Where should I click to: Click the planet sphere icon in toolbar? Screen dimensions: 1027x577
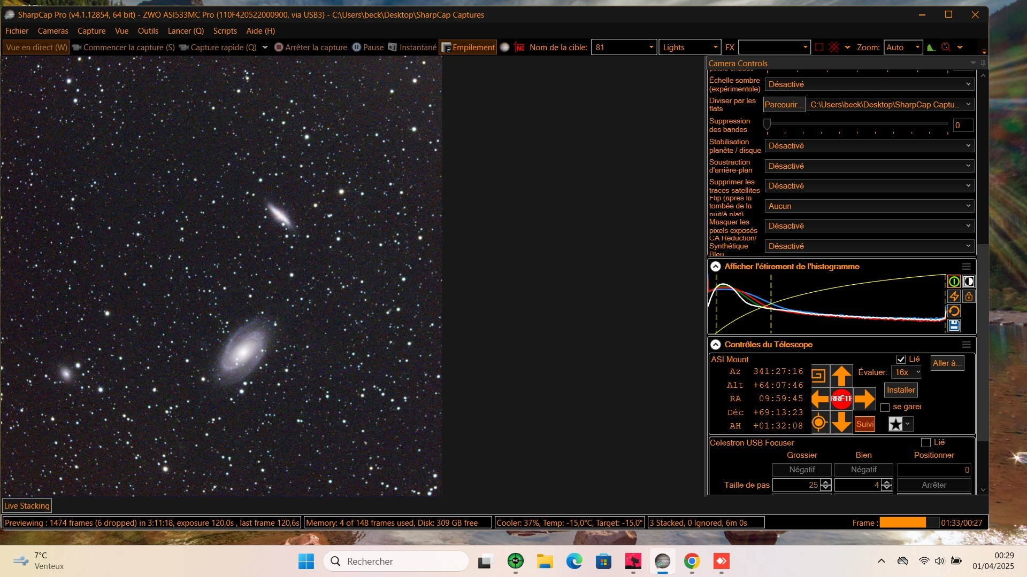pyautogui.click(x=504, y=48)
